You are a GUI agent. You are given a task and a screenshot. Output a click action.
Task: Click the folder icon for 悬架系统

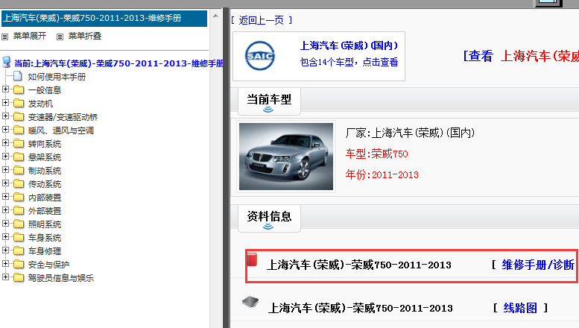[x=19, y=157]
